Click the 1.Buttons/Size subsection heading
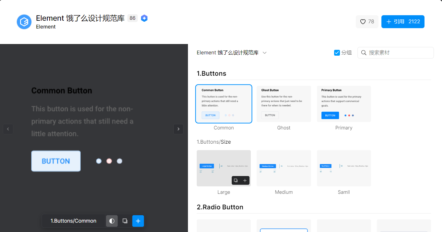 click(214, 142)
